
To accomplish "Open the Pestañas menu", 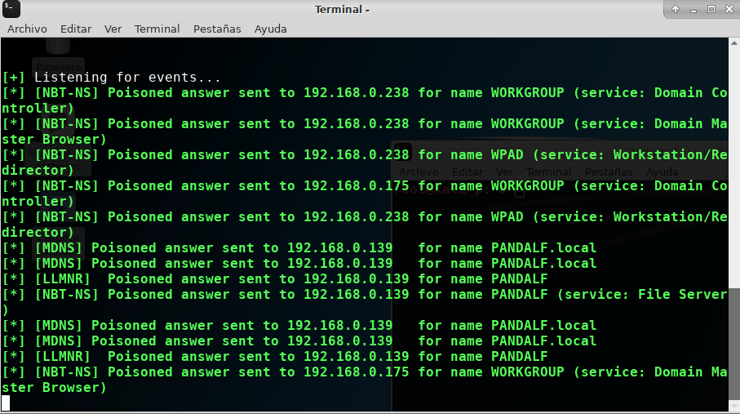I will point(217,29).
